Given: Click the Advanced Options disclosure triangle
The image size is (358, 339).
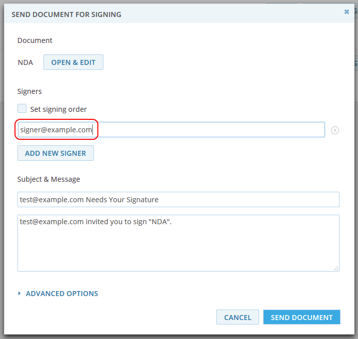Looking at the screenshot, I should click(x=19, y=294).
